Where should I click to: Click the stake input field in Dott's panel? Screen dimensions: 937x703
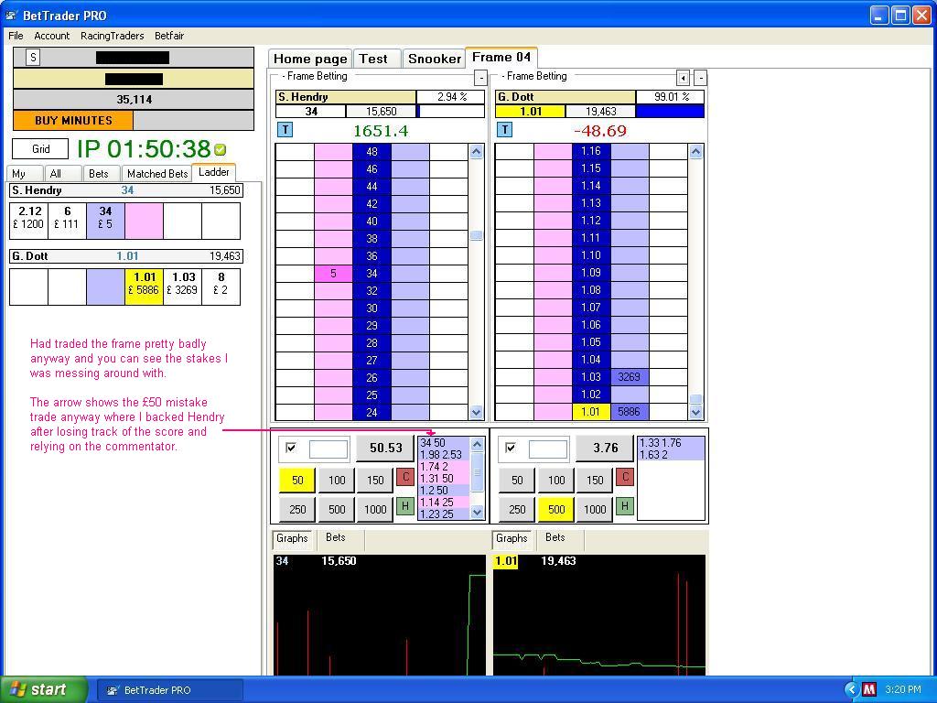(548, 449)
